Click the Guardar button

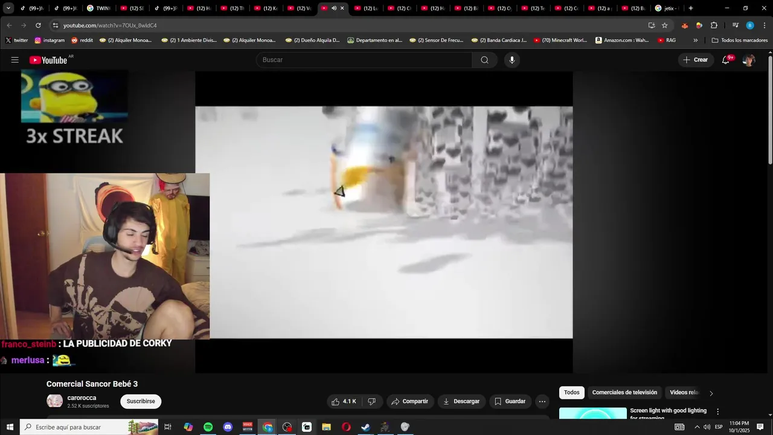(x=510, y=401)
